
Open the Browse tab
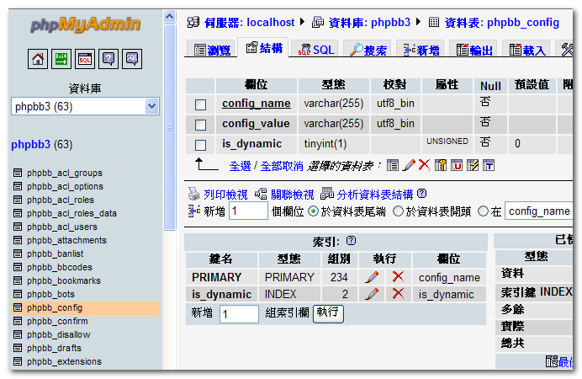point(212,50)
